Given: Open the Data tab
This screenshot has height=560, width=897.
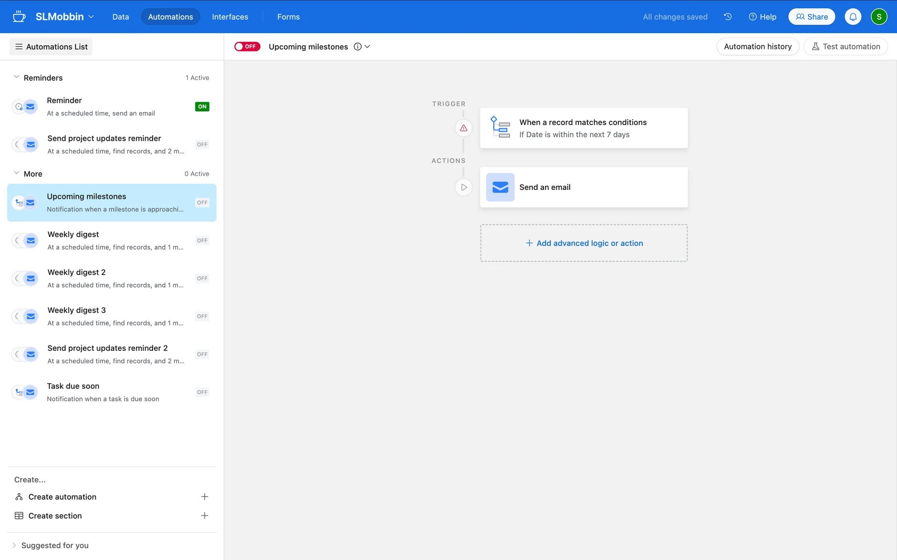Looking at the screenshot, I should pos(120,17).
